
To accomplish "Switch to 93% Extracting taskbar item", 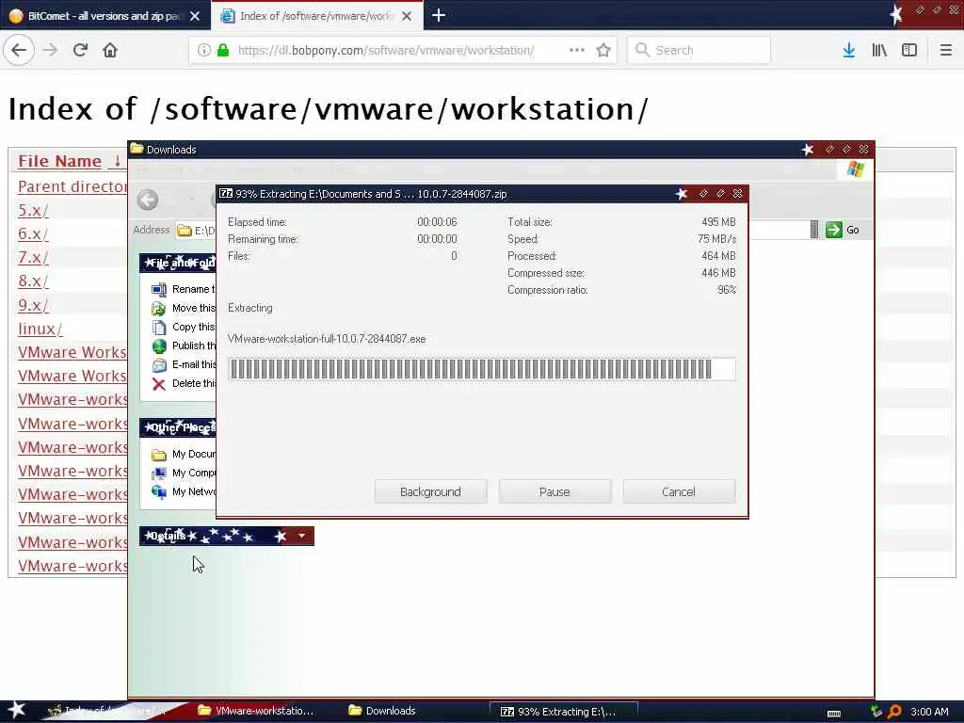I will click(563, 712).
